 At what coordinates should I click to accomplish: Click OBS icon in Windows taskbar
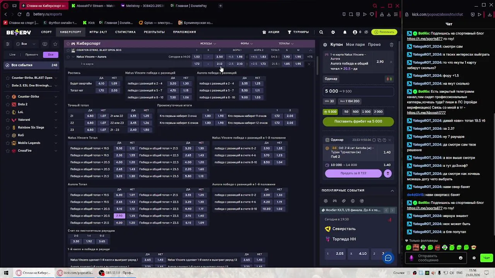click(x=102, y=273)
